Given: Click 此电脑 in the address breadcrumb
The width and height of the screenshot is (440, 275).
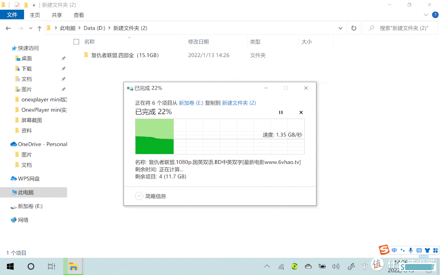Looking at the screenshot, I should [68, 28].
